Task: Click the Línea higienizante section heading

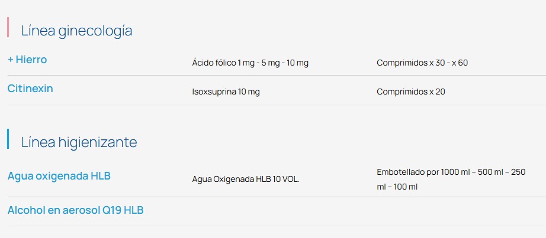Action: pos(79,142)
